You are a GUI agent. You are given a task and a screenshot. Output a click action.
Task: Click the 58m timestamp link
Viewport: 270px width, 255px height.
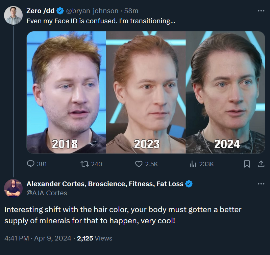coord(131,11)
